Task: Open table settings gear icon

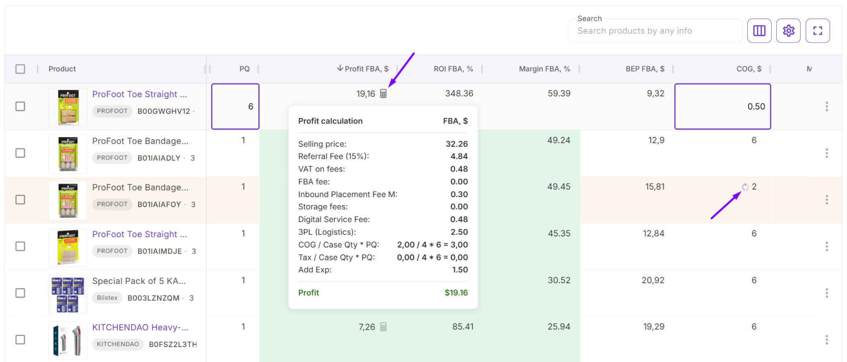Action: pyautogui.click(x=788, y=31)
